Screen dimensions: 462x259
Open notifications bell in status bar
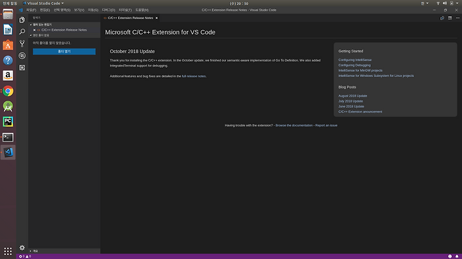click(x=457, y=256)
